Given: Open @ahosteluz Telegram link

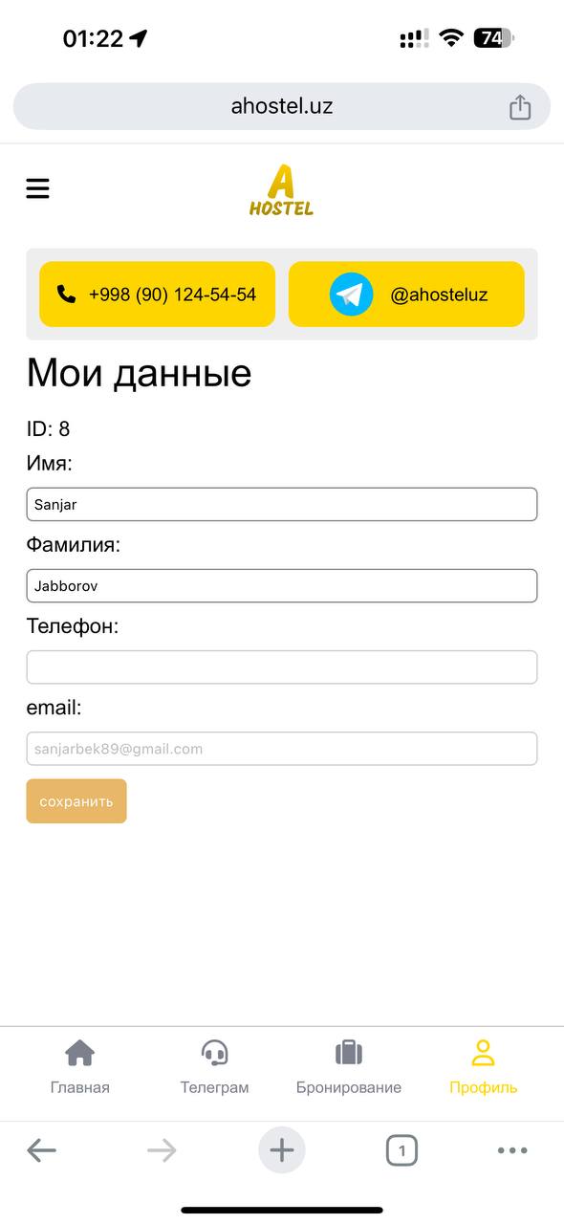Looking at the screenshot, I should click(406, 295).
